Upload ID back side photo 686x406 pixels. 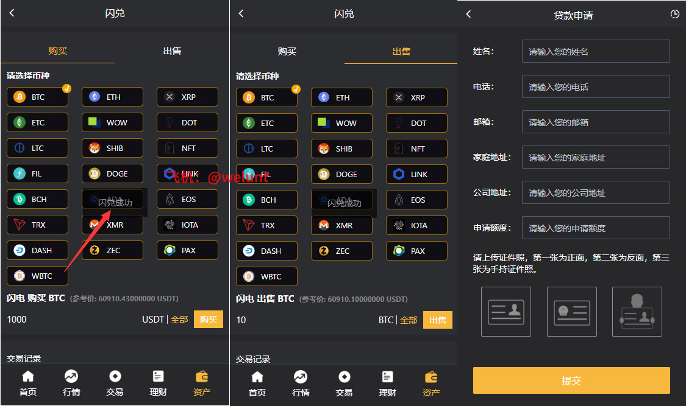pos(572,312)
